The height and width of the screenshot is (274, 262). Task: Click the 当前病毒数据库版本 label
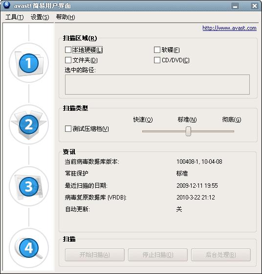point(92,162)
